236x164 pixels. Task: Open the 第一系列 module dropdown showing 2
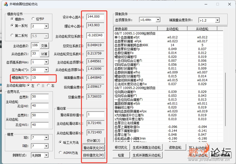[46, 26]
